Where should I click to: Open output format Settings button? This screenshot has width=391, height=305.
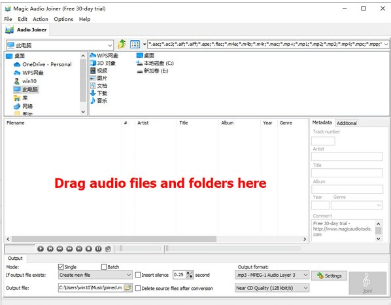pos(329,276)
